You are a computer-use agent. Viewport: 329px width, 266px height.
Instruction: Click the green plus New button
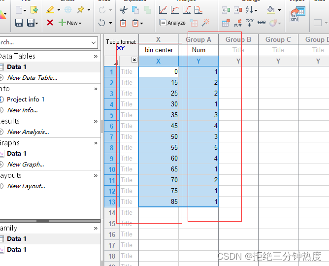[70, 23]
